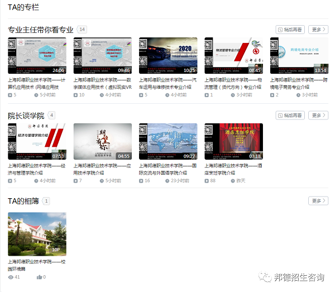Click the WeChat logo beside 邦德招生咨询

(263, 277)
